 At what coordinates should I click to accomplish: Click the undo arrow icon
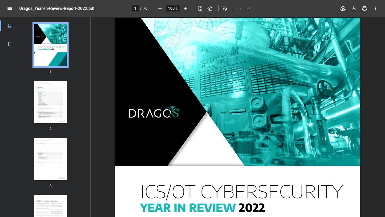click(x=239, y=8)
